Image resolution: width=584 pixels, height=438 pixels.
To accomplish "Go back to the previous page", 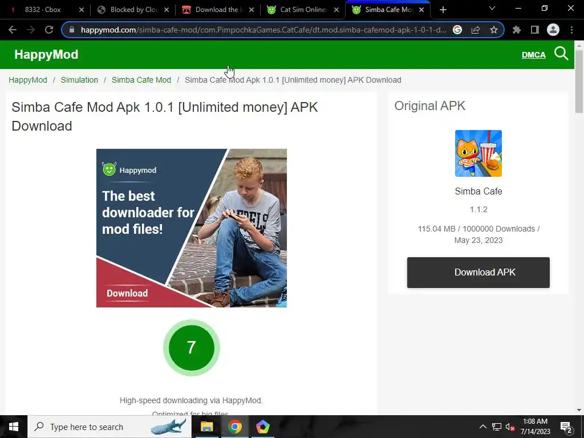I will (13, 30).
